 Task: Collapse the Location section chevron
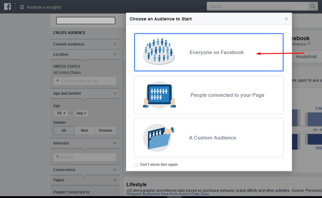pos(115,54)
